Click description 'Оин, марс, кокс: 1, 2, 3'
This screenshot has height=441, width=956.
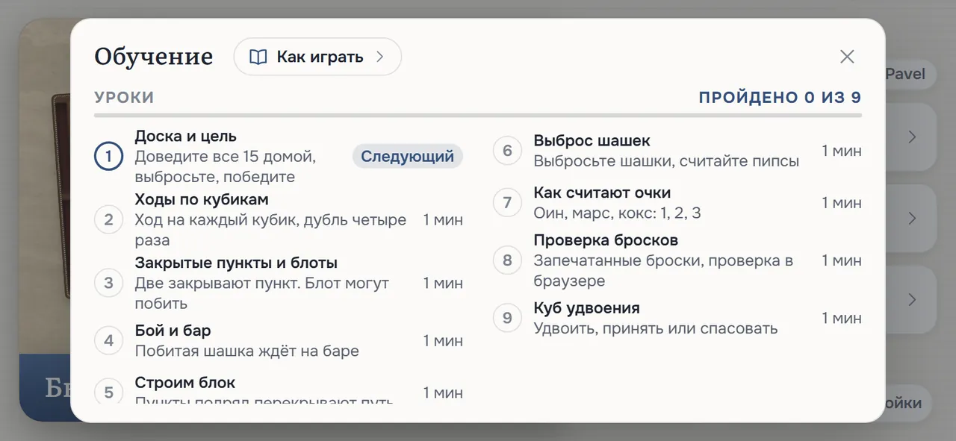pos(617,213)
